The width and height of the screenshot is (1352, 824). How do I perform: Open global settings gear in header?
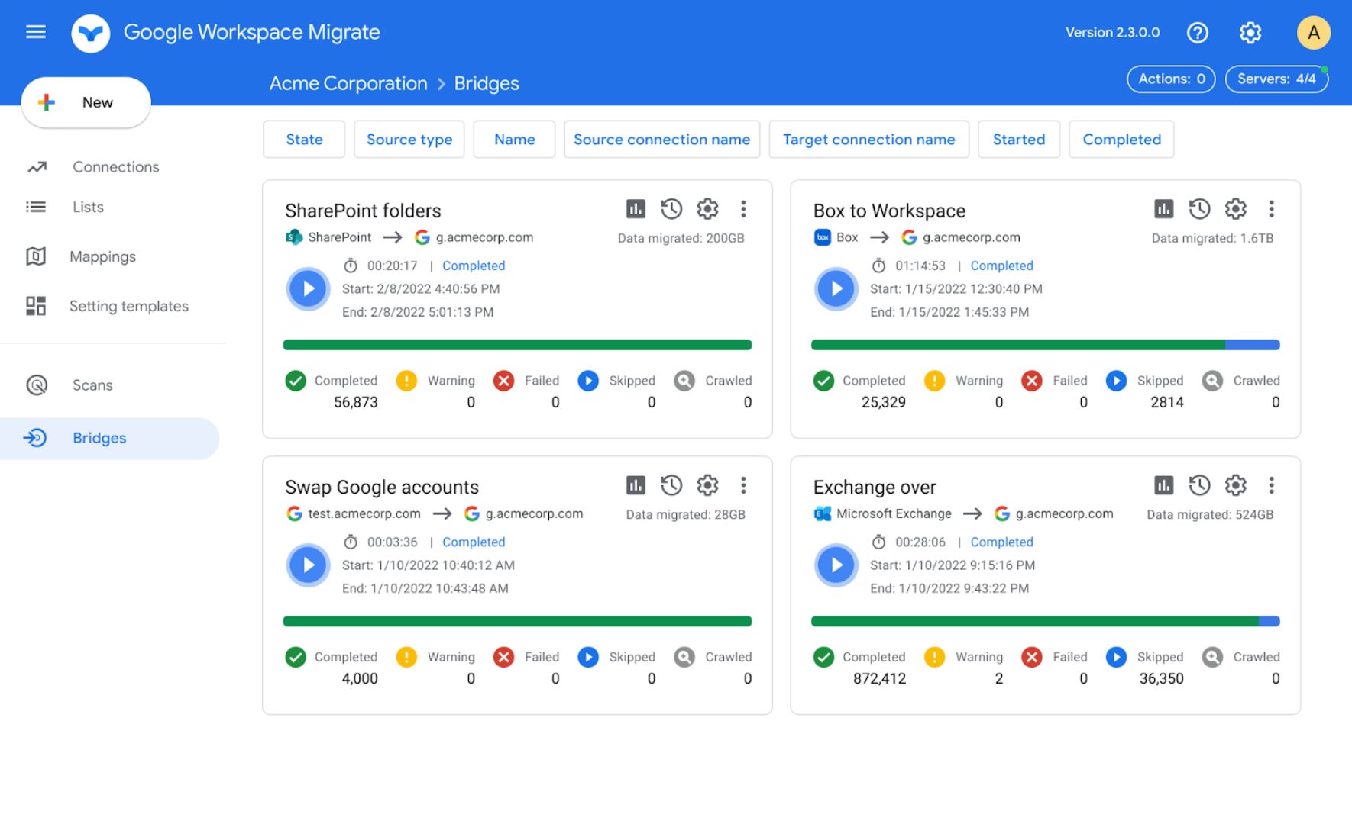click(1250, 33)
